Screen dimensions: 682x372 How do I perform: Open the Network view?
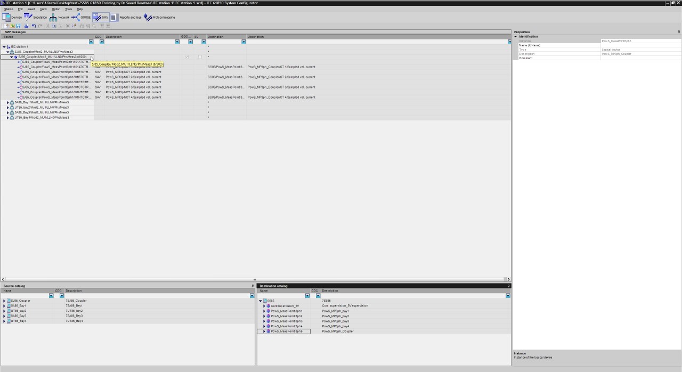point(60,18)
